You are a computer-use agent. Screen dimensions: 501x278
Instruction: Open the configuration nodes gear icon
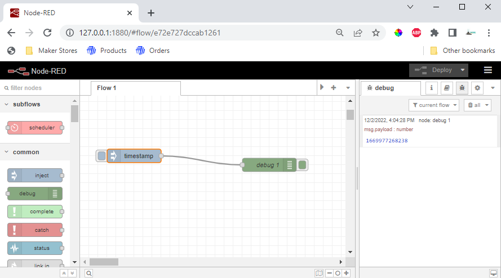pos(477,88)
